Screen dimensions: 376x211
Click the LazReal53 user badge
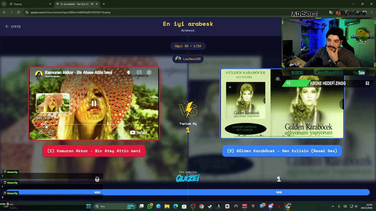click(188, 59)
